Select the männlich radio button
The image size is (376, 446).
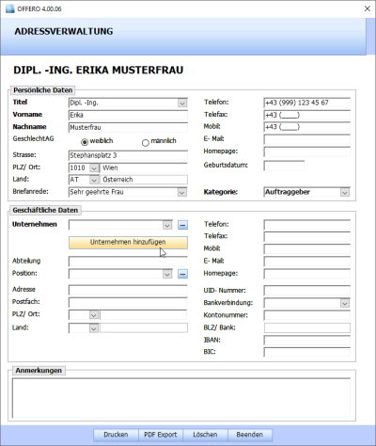[146, 143]
